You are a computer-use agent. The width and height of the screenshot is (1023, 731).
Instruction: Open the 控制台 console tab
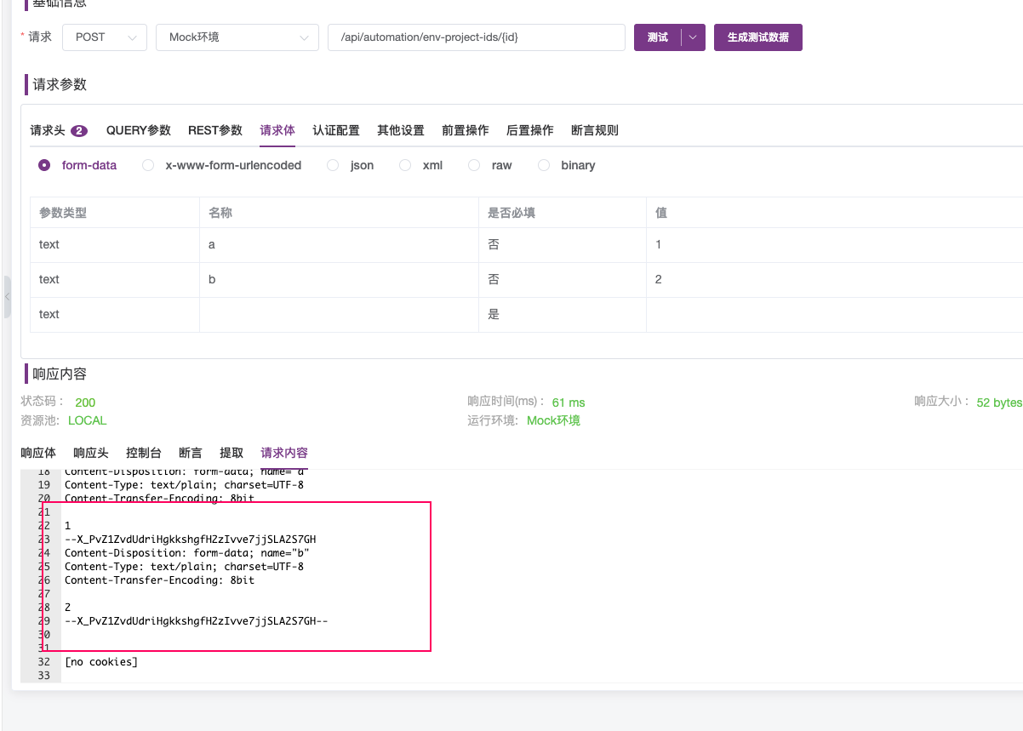(143, 453)
